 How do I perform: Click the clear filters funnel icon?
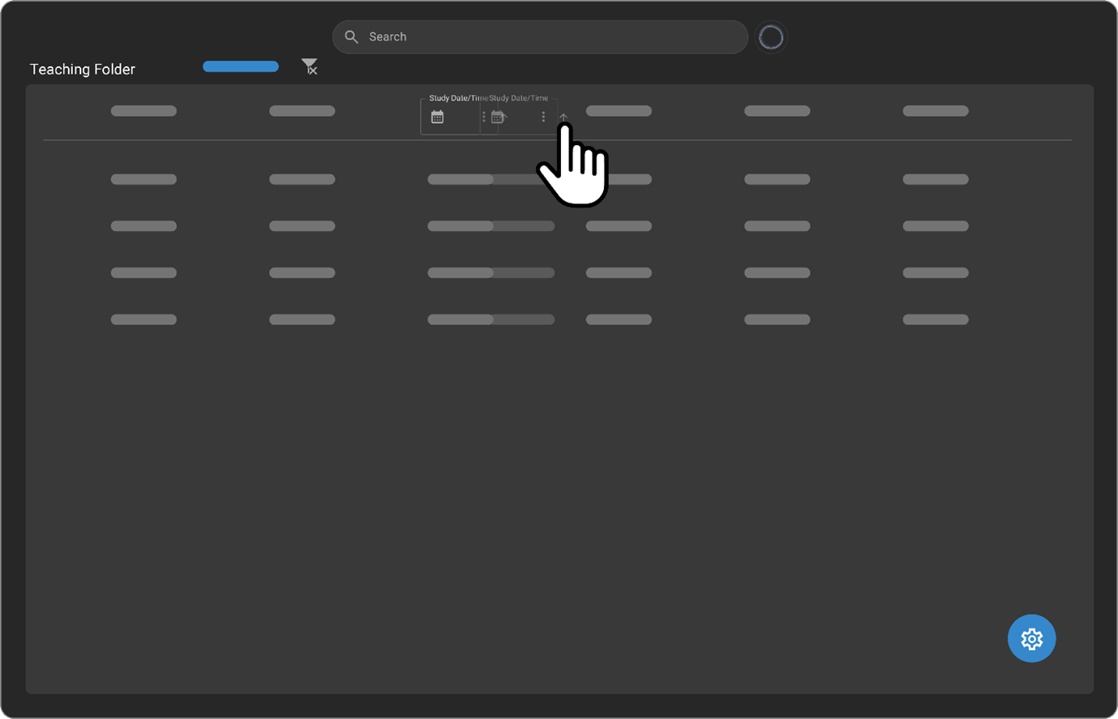click(310, 67)
